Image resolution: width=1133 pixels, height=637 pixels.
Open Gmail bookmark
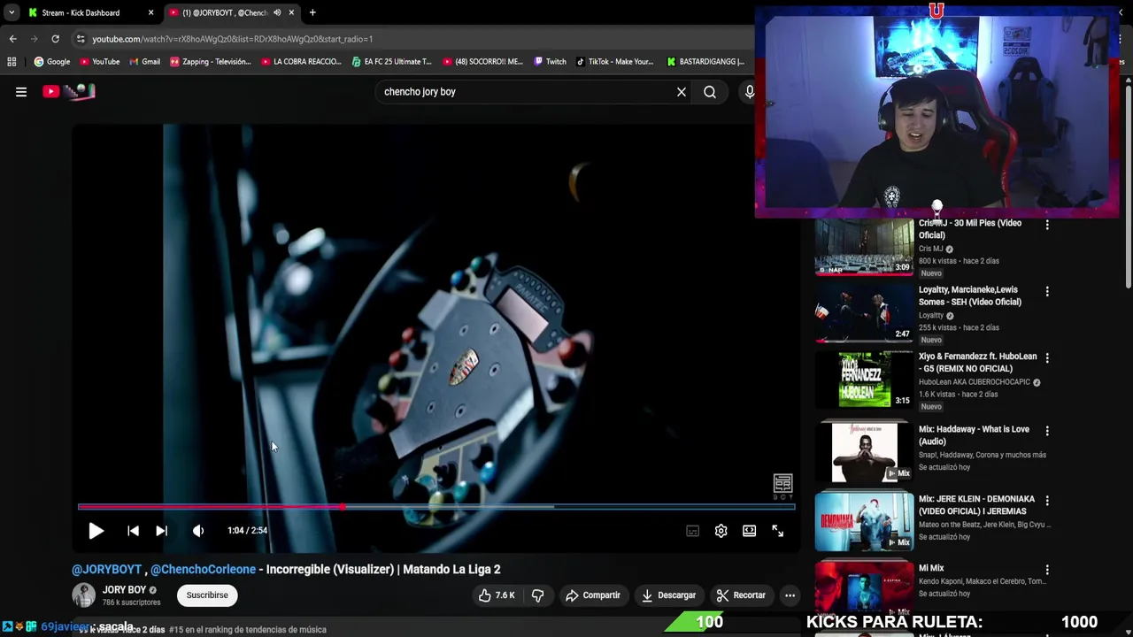click(x=144, y=62)
